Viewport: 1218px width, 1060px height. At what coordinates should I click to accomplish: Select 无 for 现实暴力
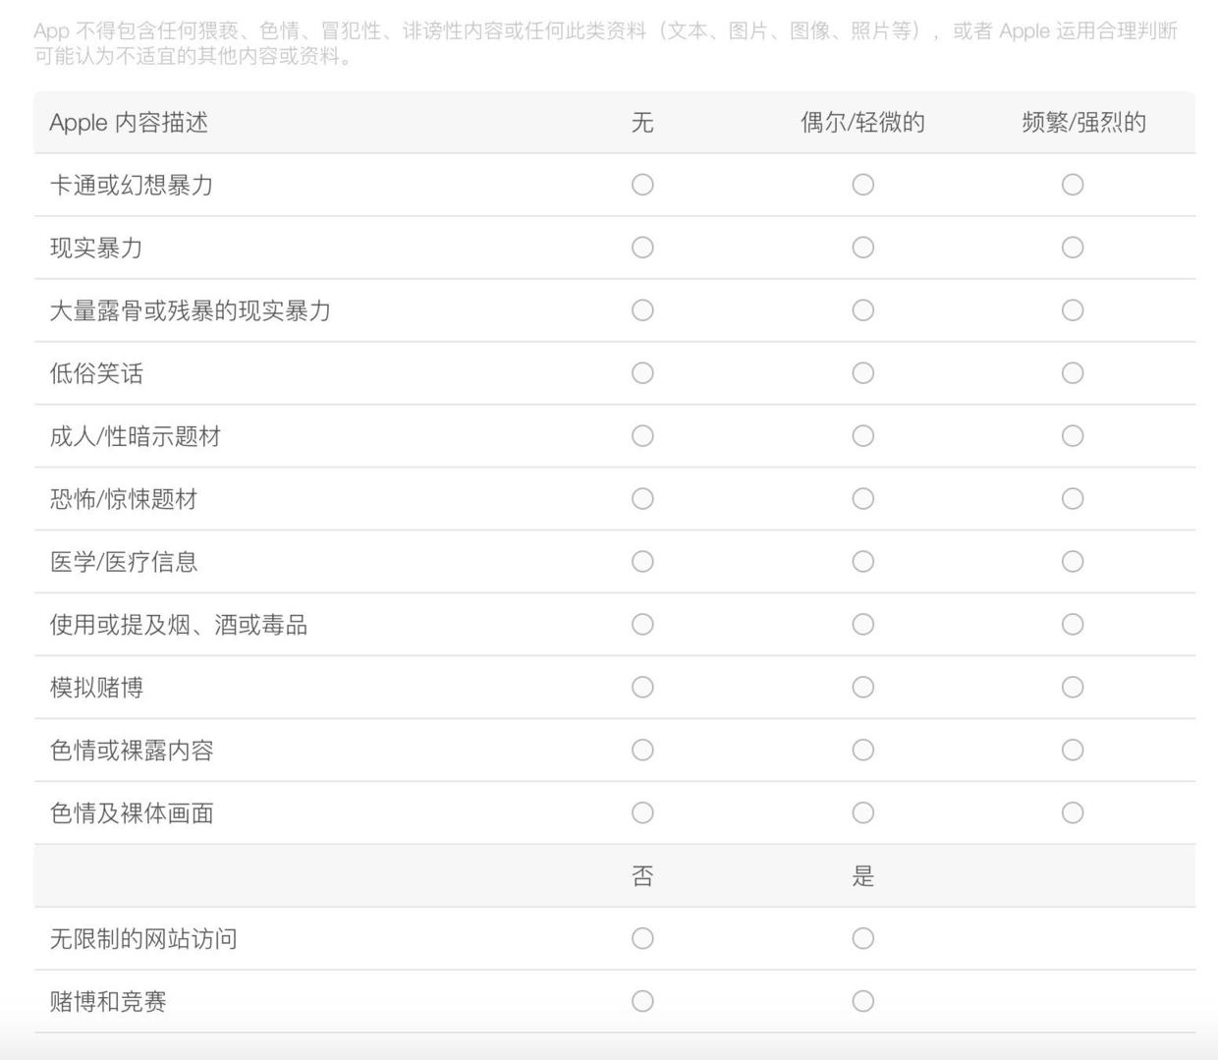click(642, 248)
